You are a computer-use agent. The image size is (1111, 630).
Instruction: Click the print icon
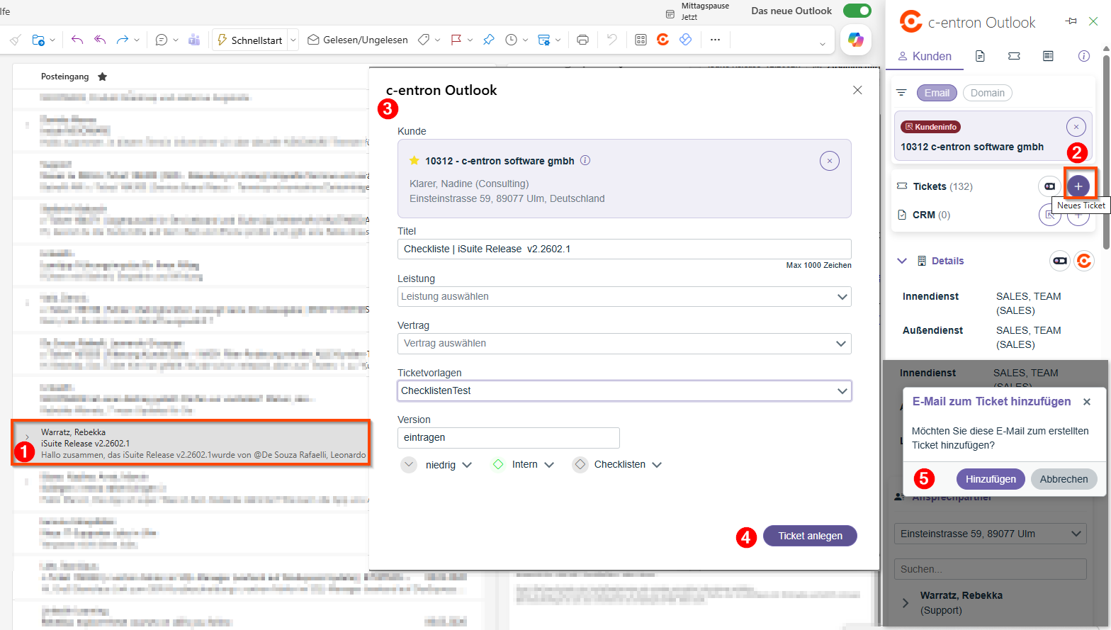click(x=582, y=40)
